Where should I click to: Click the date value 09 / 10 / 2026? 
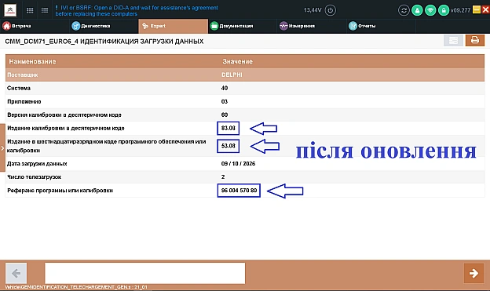[x=238, y=164]
